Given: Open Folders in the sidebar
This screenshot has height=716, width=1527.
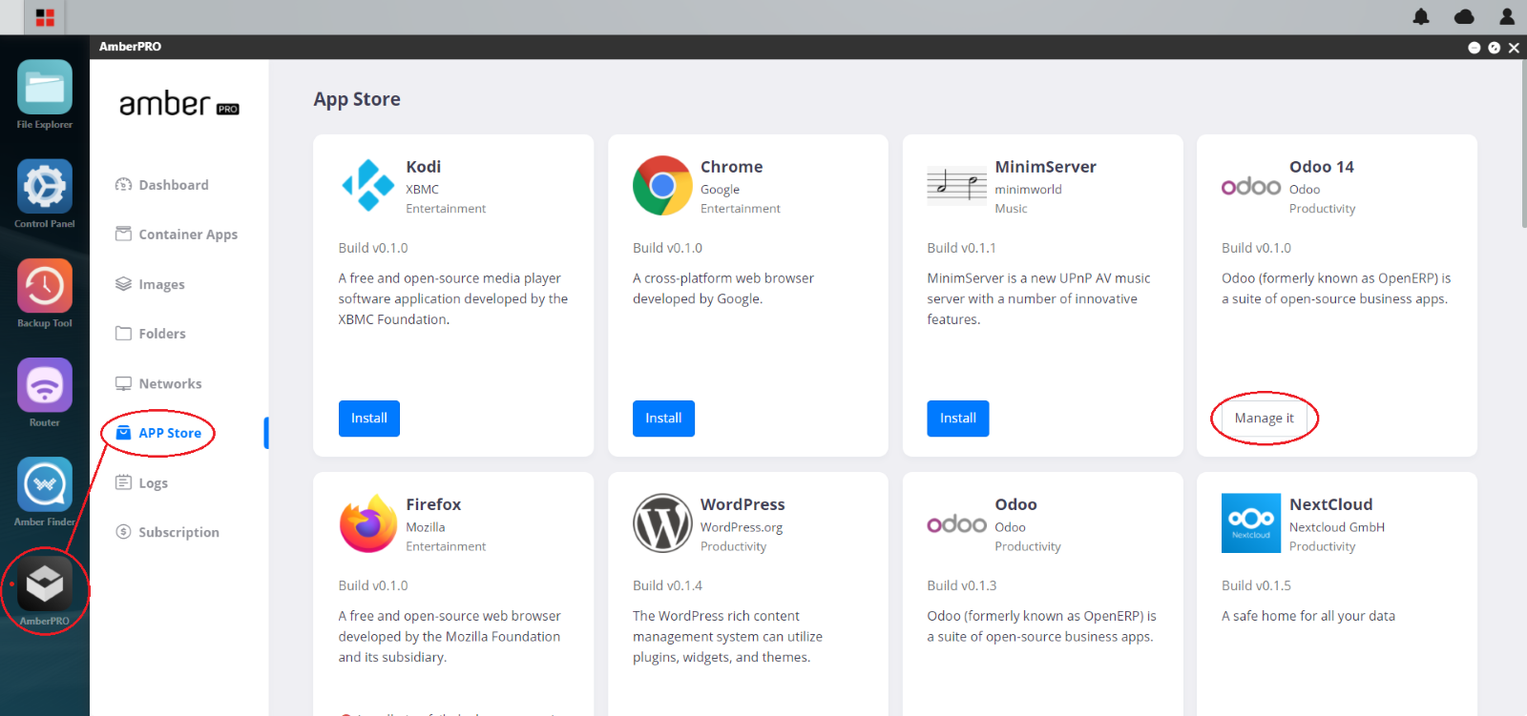Looking at the screenshot, I should [x=151, y=334].
